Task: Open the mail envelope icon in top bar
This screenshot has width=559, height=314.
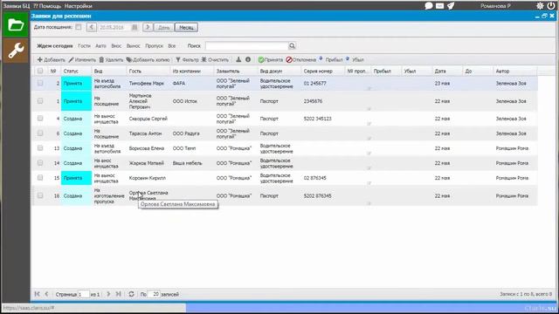Action: pyautogui.click(x=439, y=6)
